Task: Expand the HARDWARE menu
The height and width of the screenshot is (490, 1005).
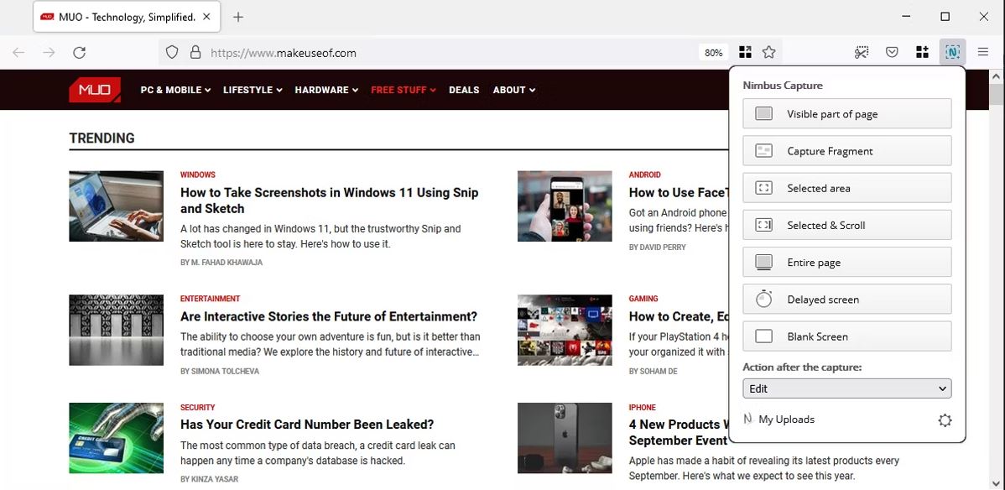Action: click(x=326, y=90)
